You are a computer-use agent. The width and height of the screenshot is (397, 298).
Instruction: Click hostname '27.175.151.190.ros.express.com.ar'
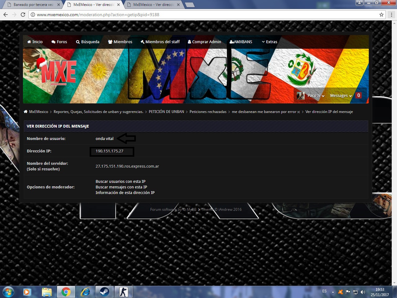click(x=127, y=166)
